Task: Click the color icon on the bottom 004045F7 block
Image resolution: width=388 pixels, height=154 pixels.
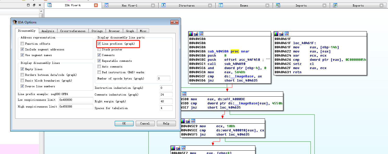Action: tap(173, 148)
